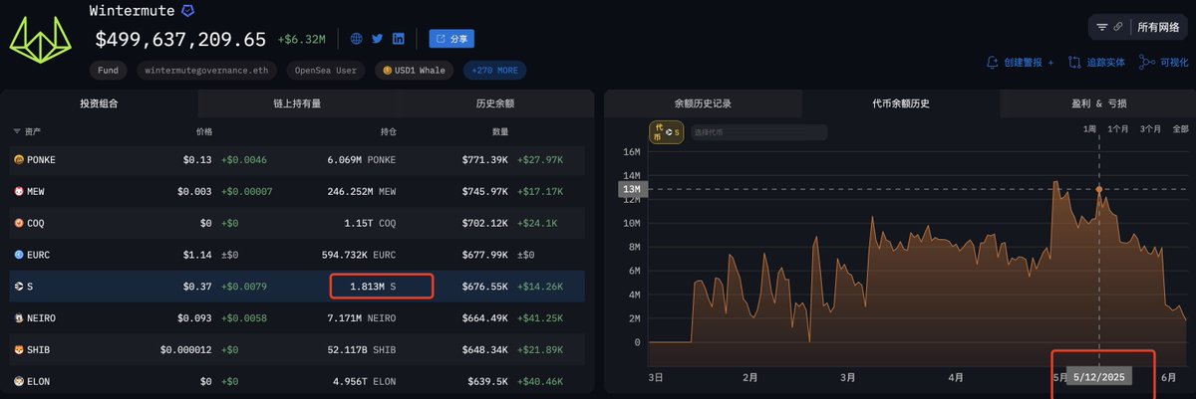
Task: Click the EURC token icon
Action: [18, 255]
